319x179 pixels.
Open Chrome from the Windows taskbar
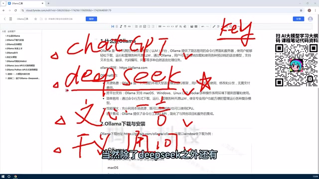(15, 177)
